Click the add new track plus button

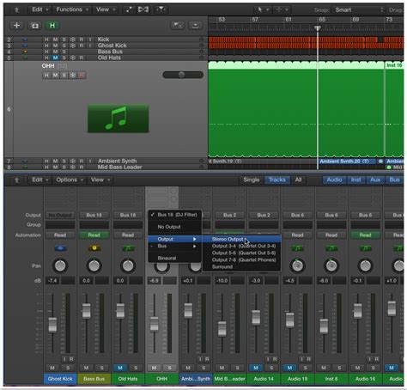(16, 26)
